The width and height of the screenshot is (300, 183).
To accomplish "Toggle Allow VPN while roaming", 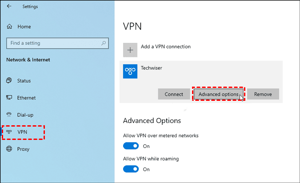I will click(x=131, y=169).
